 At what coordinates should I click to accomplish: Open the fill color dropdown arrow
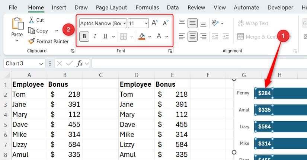point(150,36)
